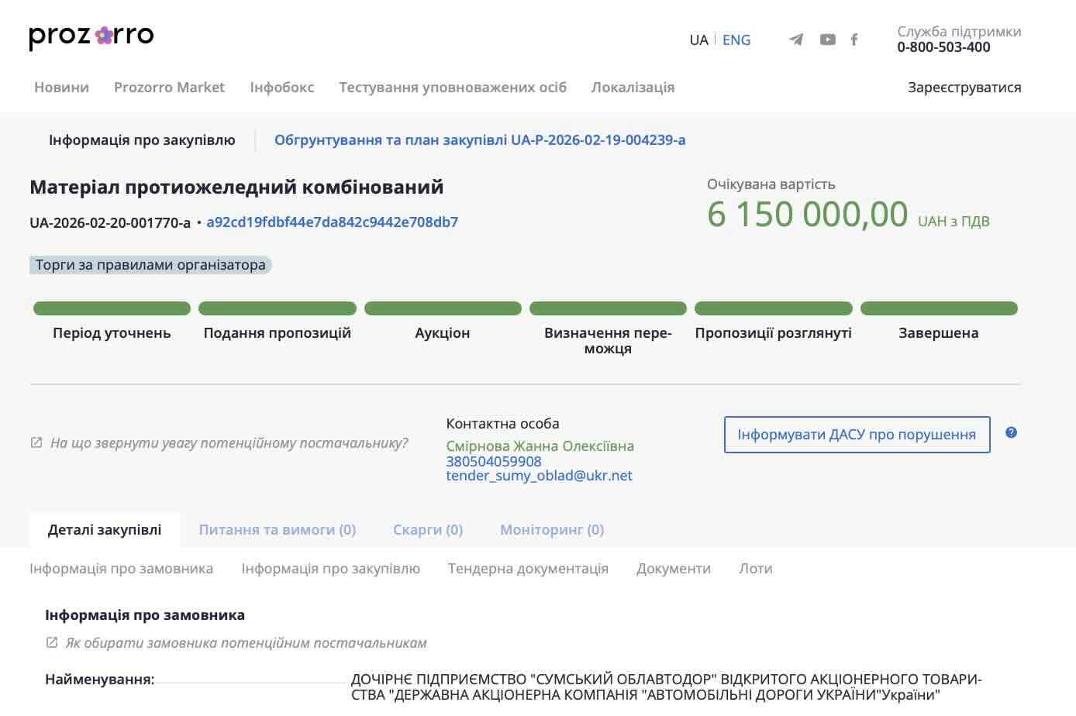
Task: Open "Обгрунтування та план закупівлі UA-P-2026-02-19-004239-a"
Action: pos(480,140)
